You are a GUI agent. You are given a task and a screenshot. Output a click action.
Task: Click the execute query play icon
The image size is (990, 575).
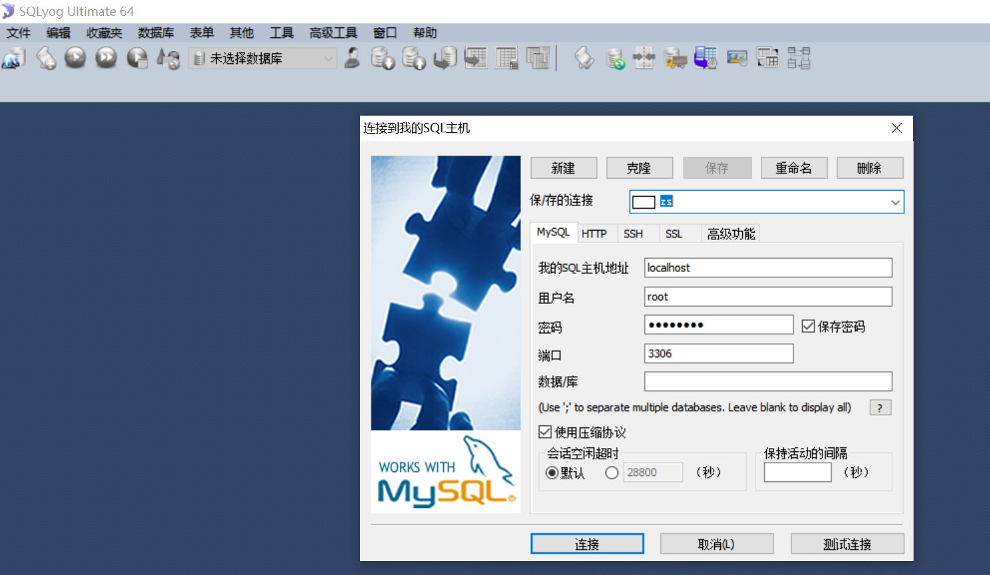pos(75,58)
